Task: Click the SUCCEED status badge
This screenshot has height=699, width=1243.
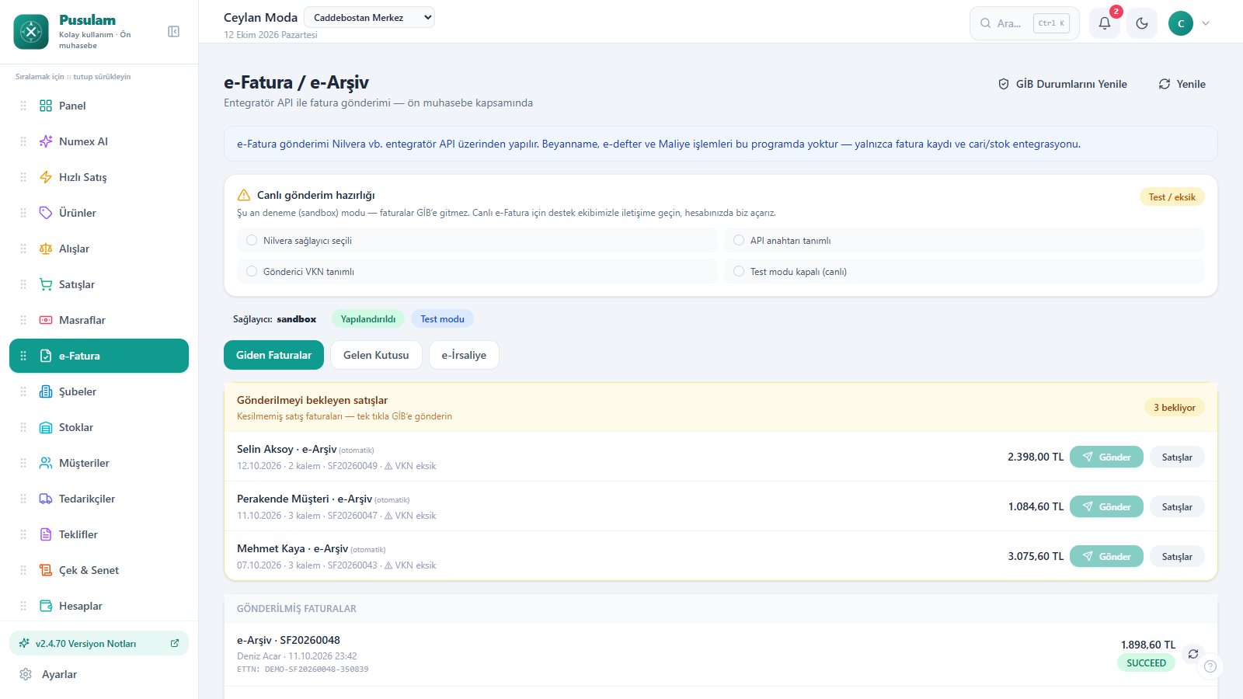Action: pyautogui.click(x=1146, y=662)
